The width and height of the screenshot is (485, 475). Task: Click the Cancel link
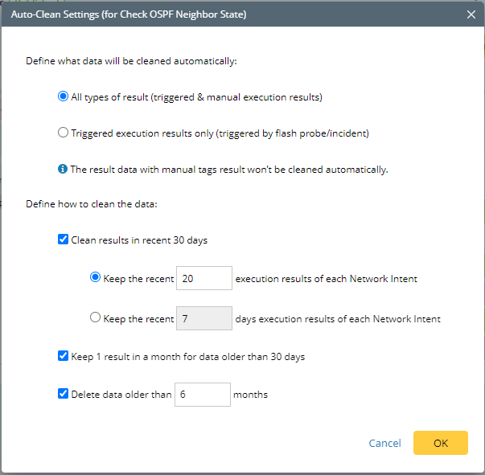coord(384,443)
